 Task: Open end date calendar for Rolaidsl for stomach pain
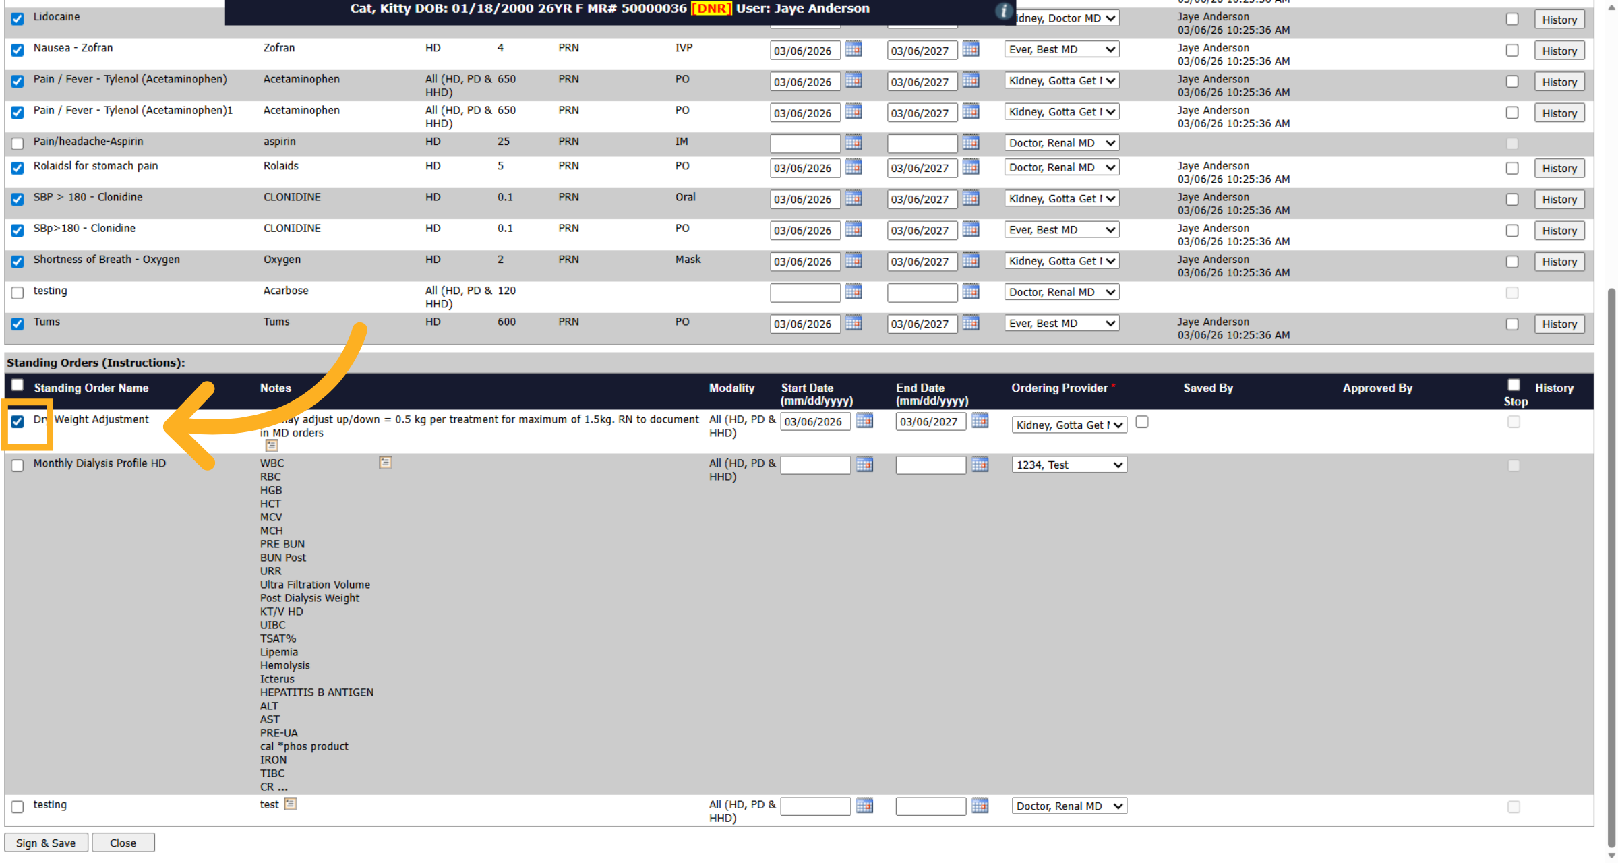[x=971, y=167]
